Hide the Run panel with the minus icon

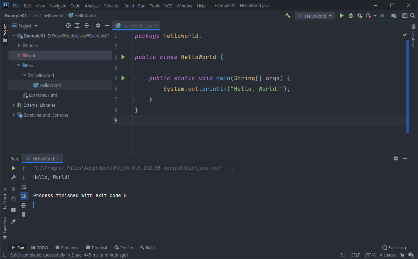point(405,158)
